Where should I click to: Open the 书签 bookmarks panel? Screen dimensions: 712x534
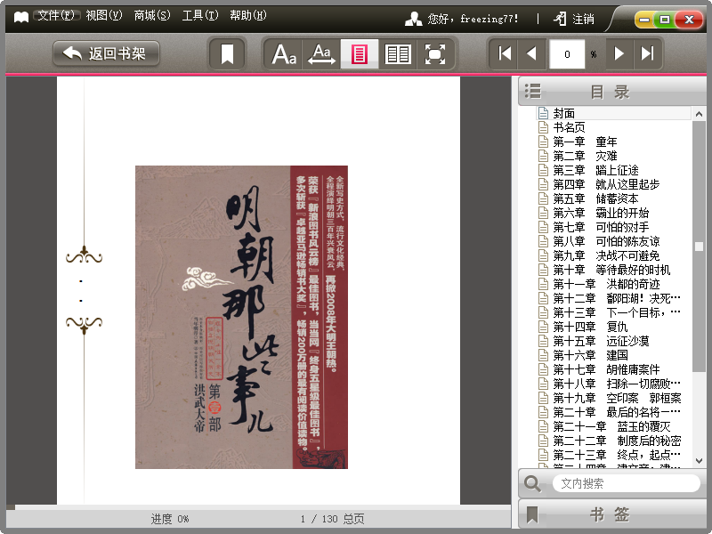pyautogui.click(x=611, y=514)
